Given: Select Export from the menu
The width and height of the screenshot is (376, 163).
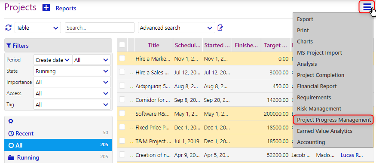Looking at the screenshot, I should coord(333,19).
